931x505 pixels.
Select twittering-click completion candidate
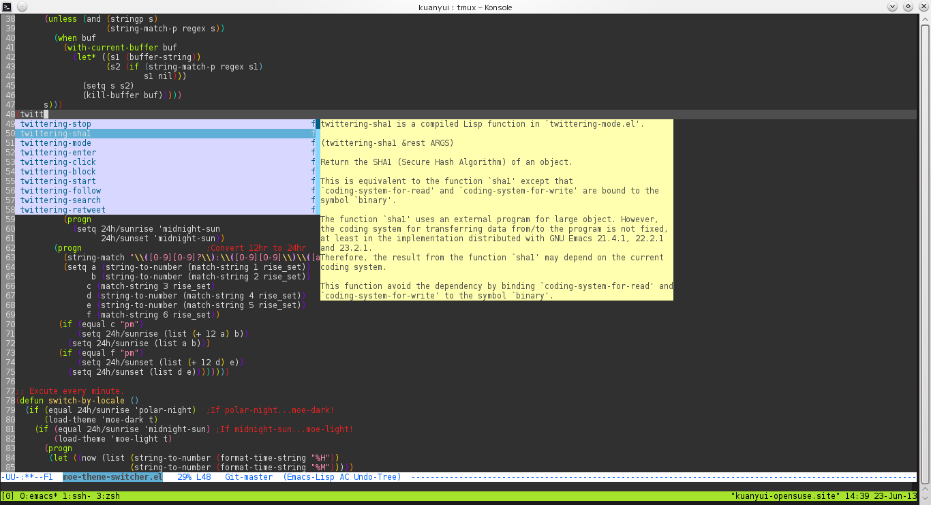click(166, 162)
